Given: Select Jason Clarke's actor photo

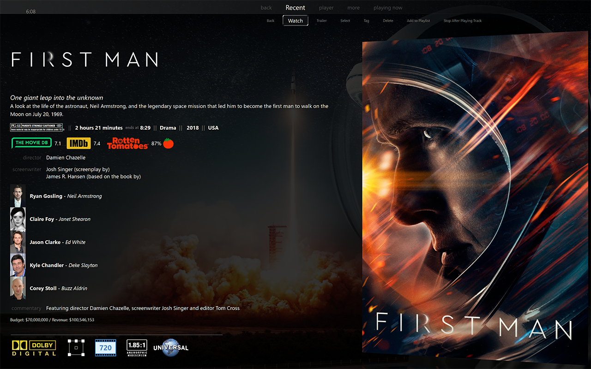Looking at the screenshot, I should (x=18, y=242).
